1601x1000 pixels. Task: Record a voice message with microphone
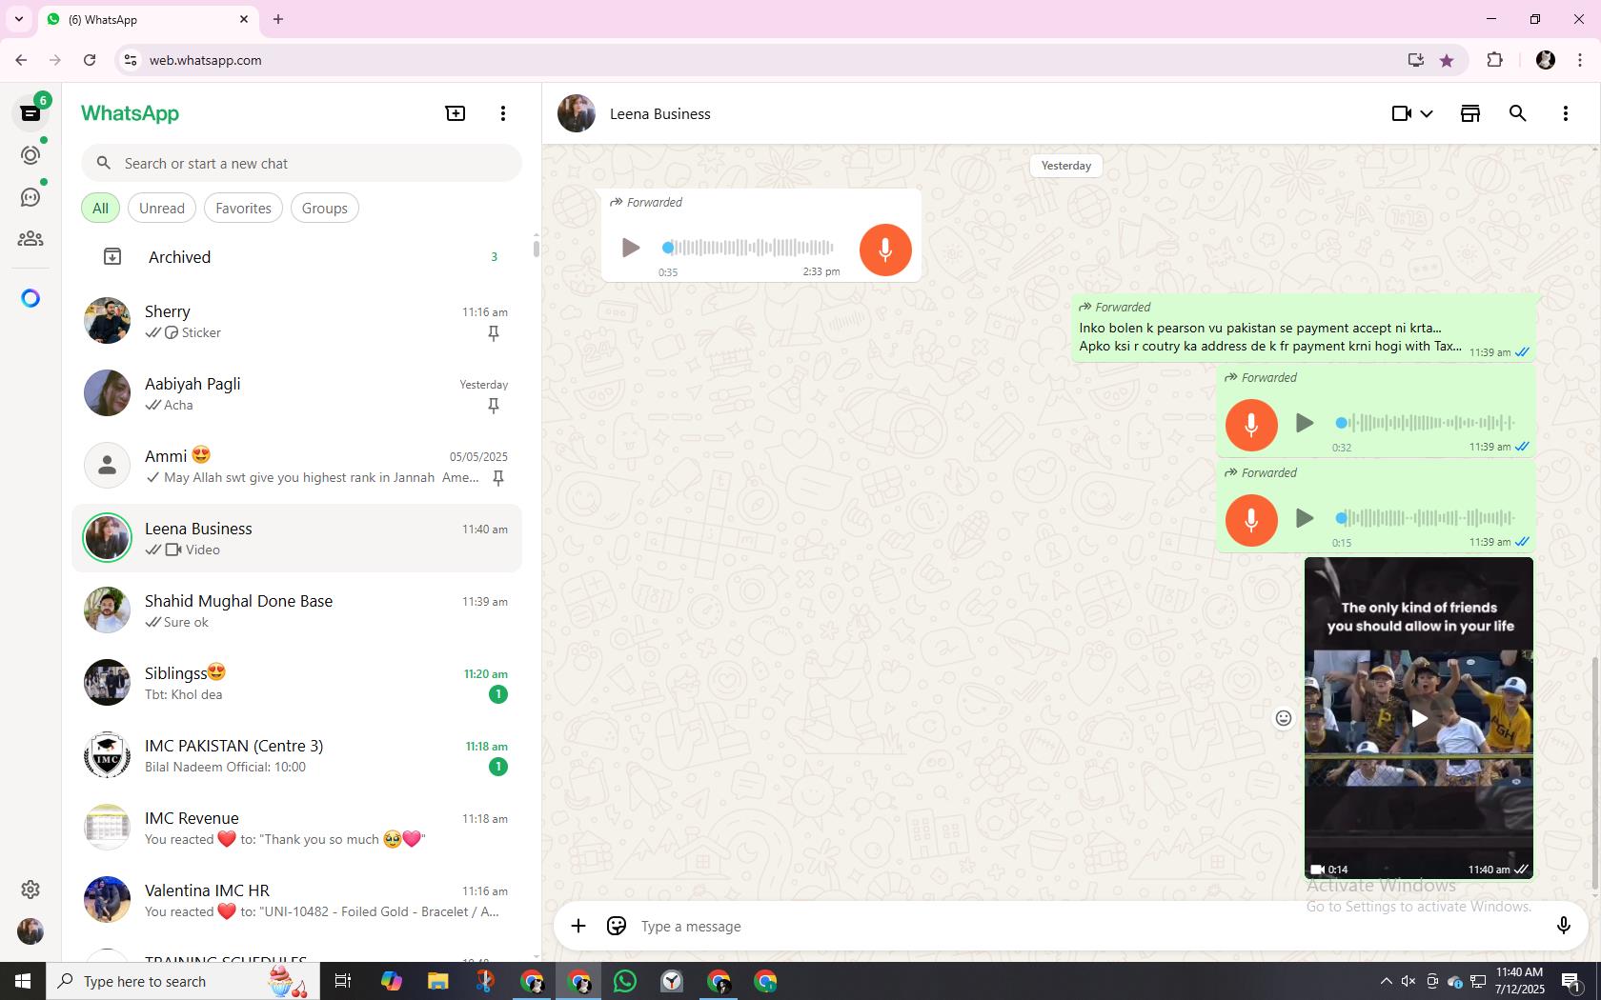click(x=1563, y=926)
